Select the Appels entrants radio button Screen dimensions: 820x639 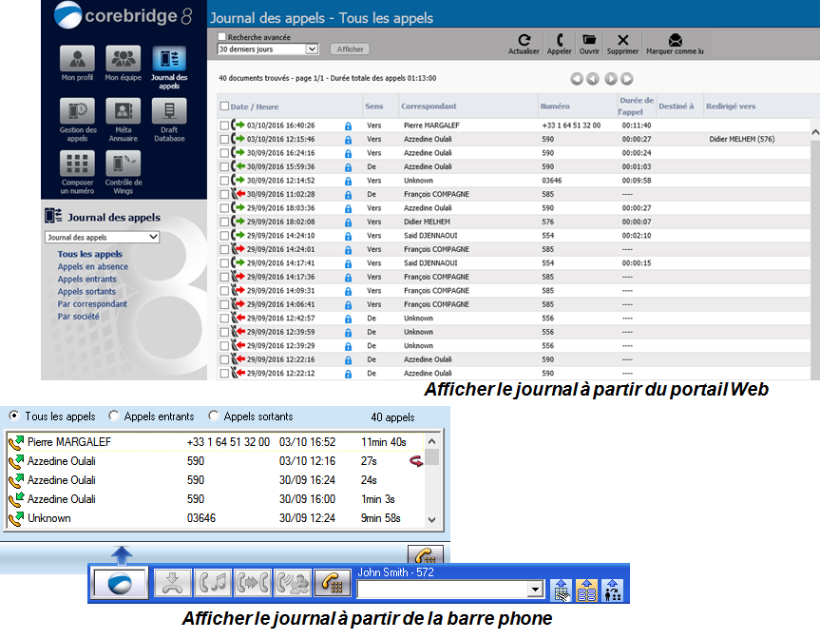point(114,416)
